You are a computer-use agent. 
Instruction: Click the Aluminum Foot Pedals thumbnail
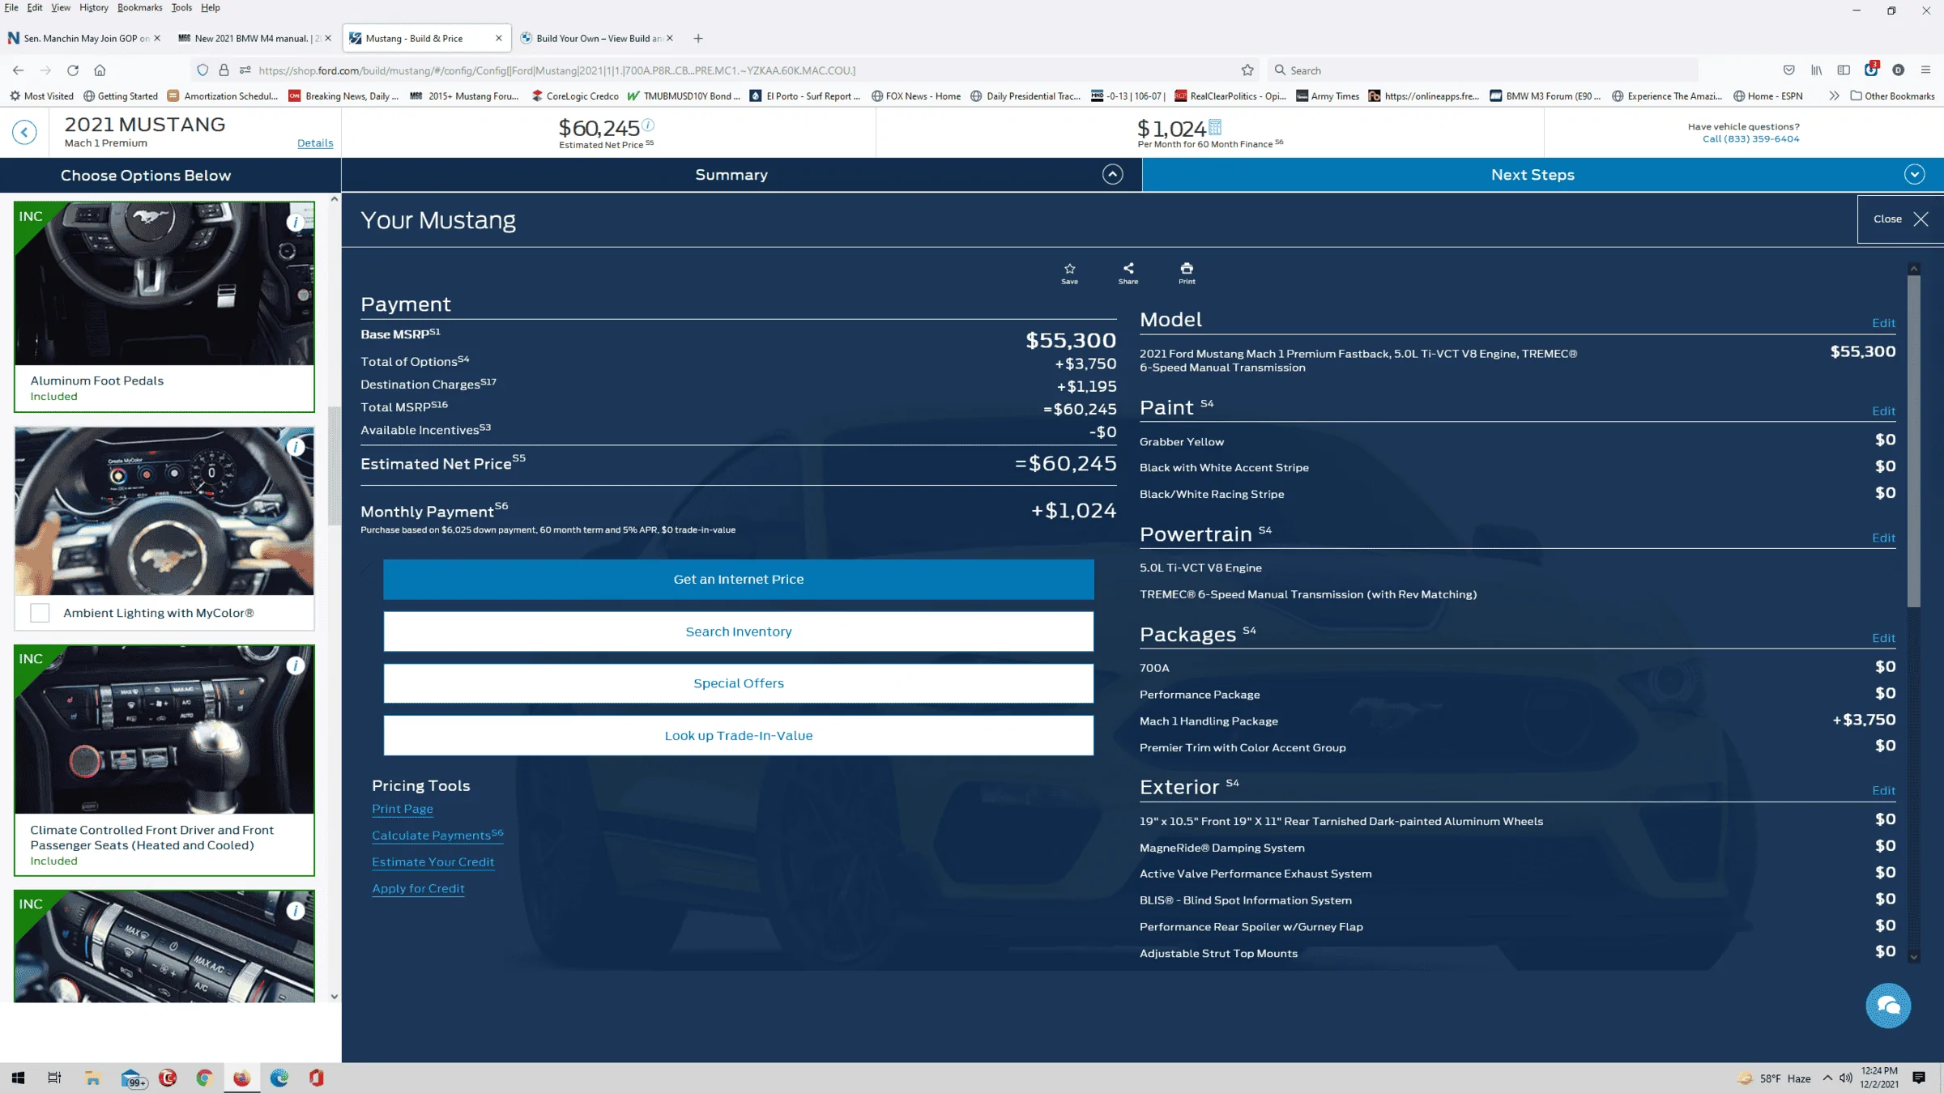point(164,283)
